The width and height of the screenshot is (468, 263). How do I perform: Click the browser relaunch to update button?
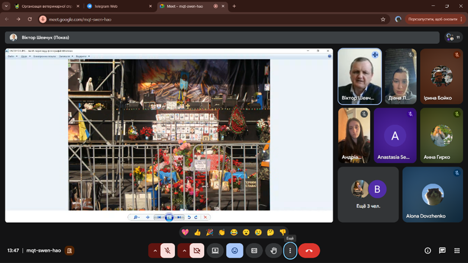432,19
